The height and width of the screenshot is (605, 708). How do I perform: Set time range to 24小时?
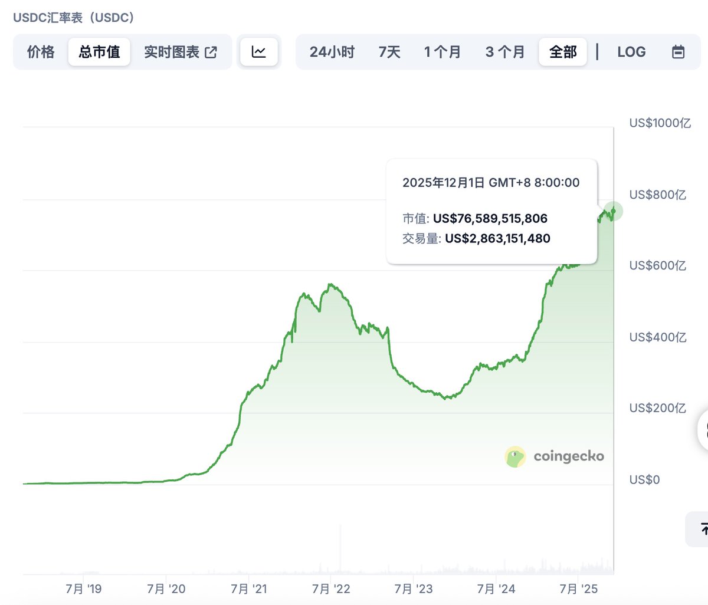click(332, 52)
